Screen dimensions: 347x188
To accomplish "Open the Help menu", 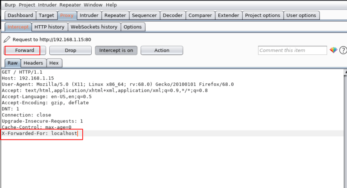I will pos(111,5).
